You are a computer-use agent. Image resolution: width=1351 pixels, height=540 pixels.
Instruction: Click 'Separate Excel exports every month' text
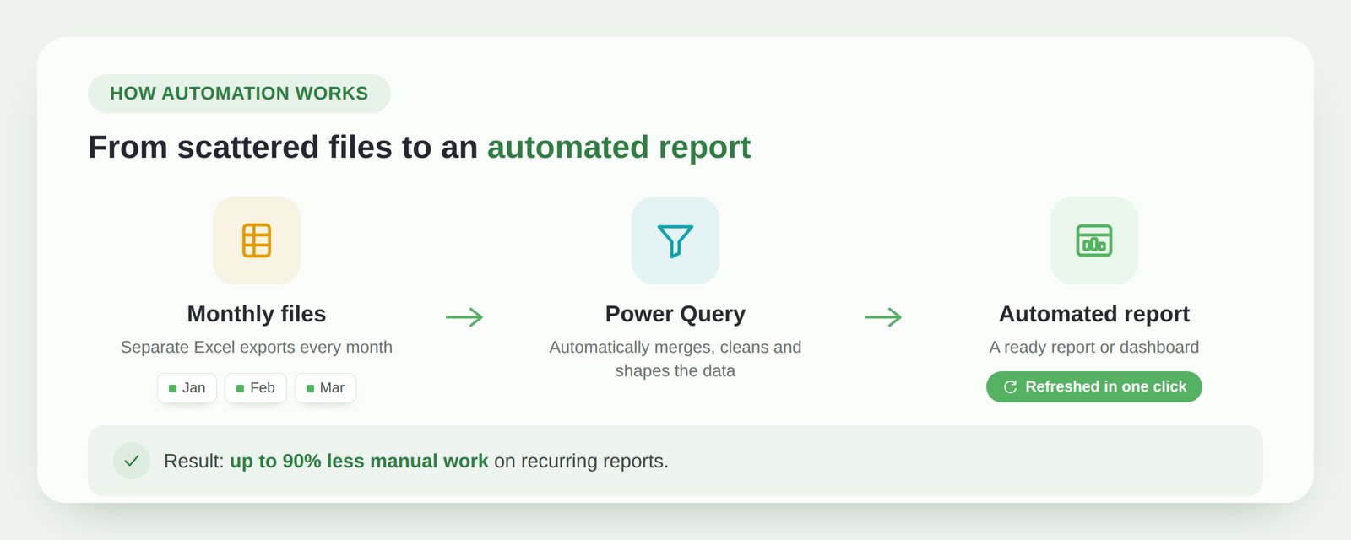click(257, 347)
